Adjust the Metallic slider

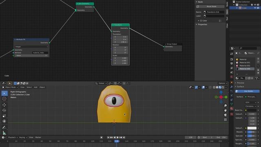(252, 132)
